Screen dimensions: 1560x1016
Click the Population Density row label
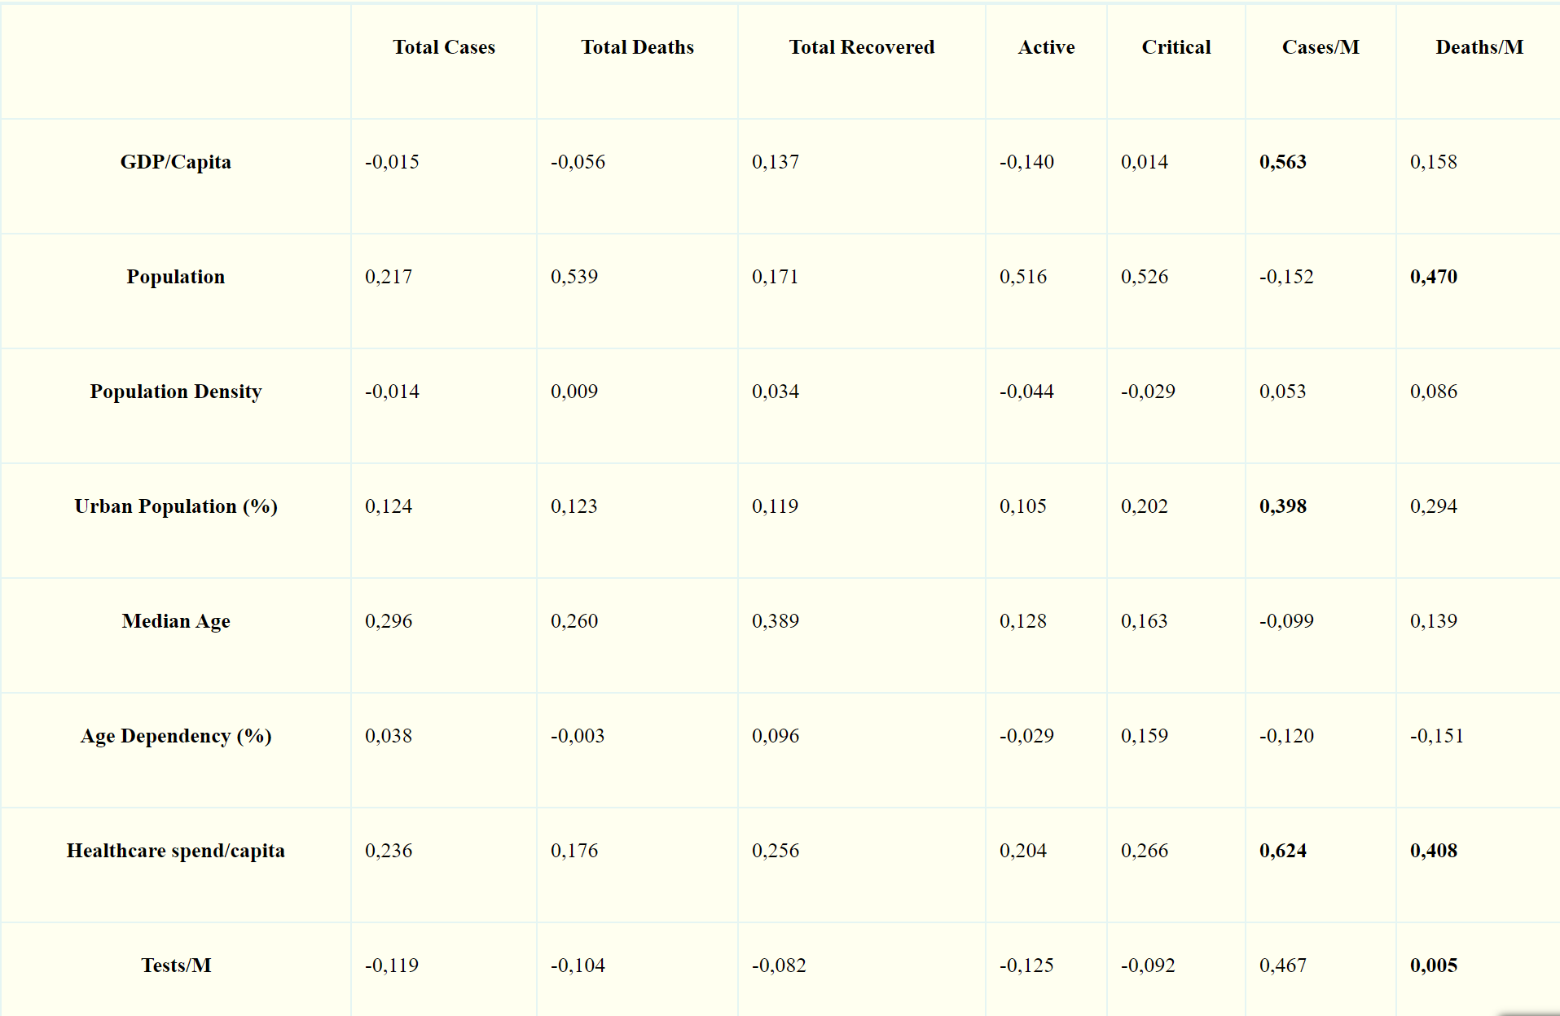(x=176, y=392)
